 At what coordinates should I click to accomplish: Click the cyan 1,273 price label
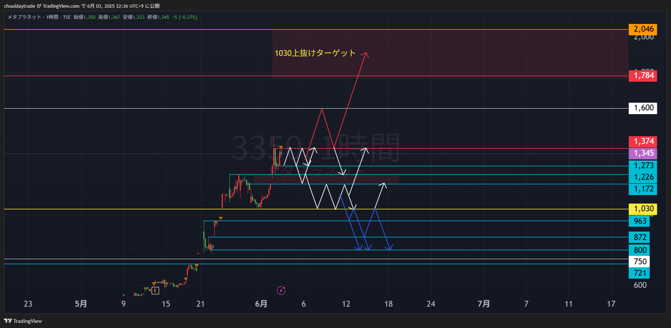(x=643, y=166)
